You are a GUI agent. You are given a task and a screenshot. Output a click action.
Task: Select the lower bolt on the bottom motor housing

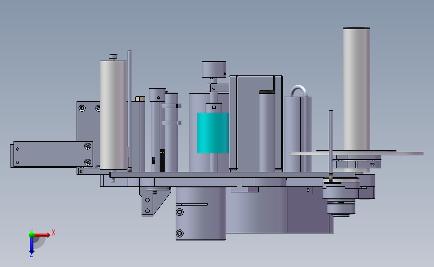pos(180,233)
